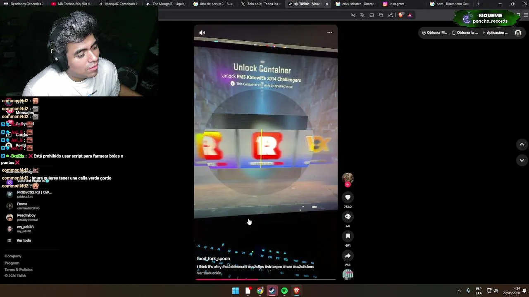Close the active TikTok browser tab
The image size is (529, 297).
click(x=327, y=4)
